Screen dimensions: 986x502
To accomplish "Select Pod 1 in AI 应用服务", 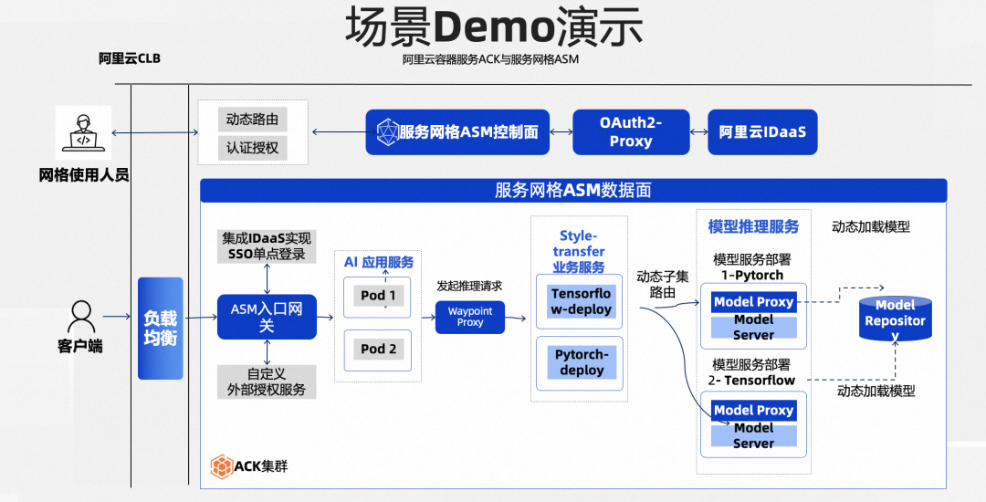I will point(377,296).
